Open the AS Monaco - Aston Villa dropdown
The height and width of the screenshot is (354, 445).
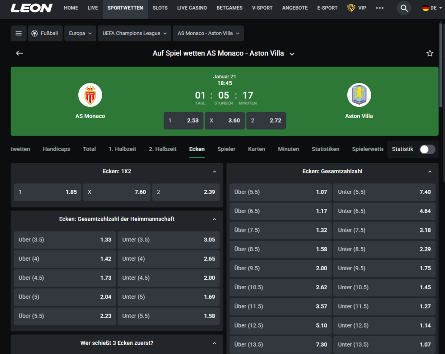(208, 33)
